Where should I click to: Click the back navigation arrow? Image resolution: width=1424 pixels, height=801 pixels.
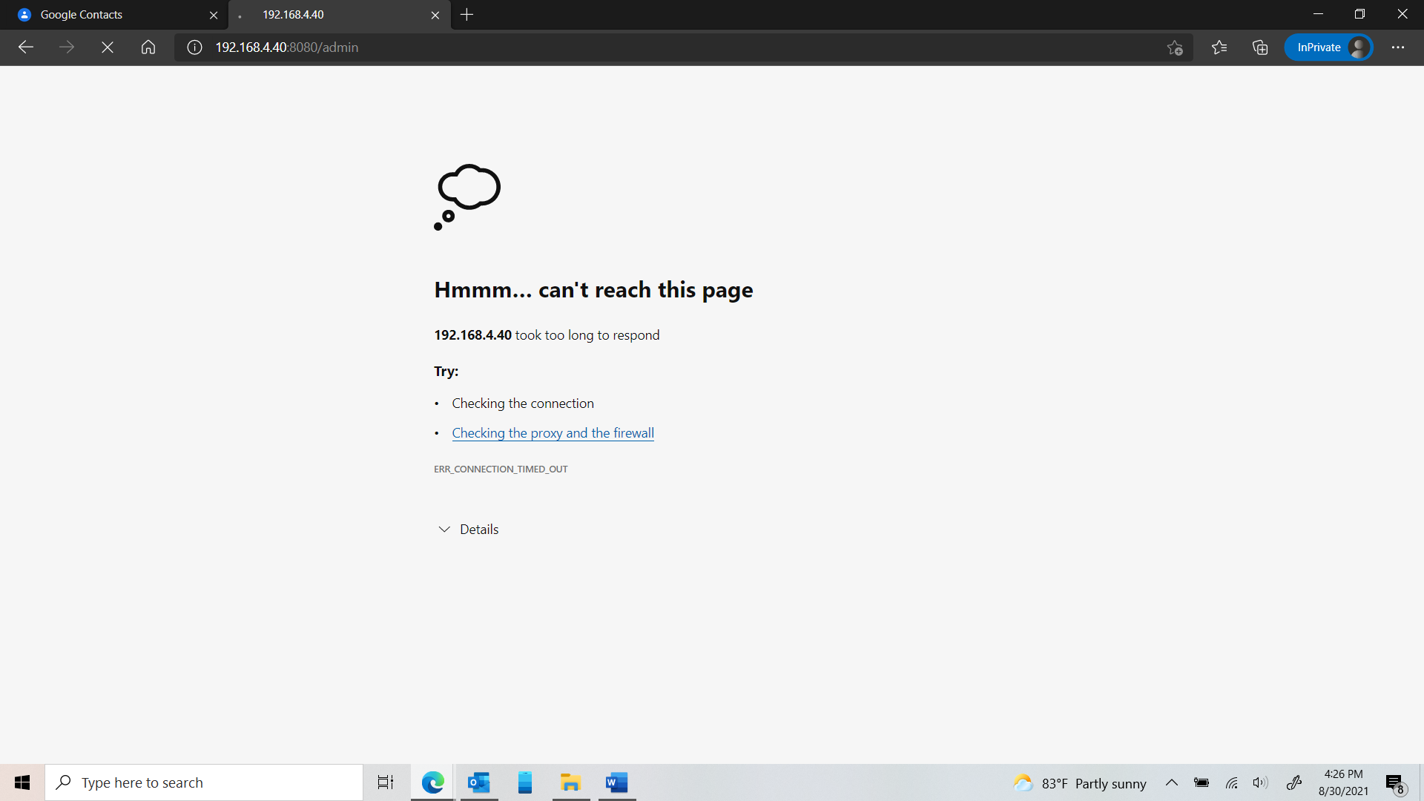coord(26,47)
